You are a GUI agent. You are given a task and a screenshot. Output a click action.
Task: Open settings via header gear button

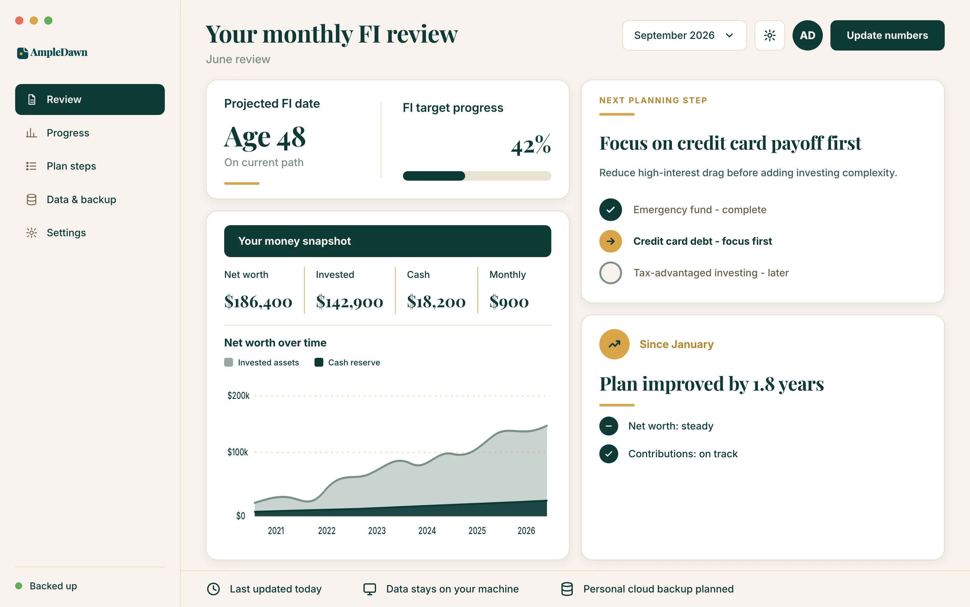click(x=769, y=35)
